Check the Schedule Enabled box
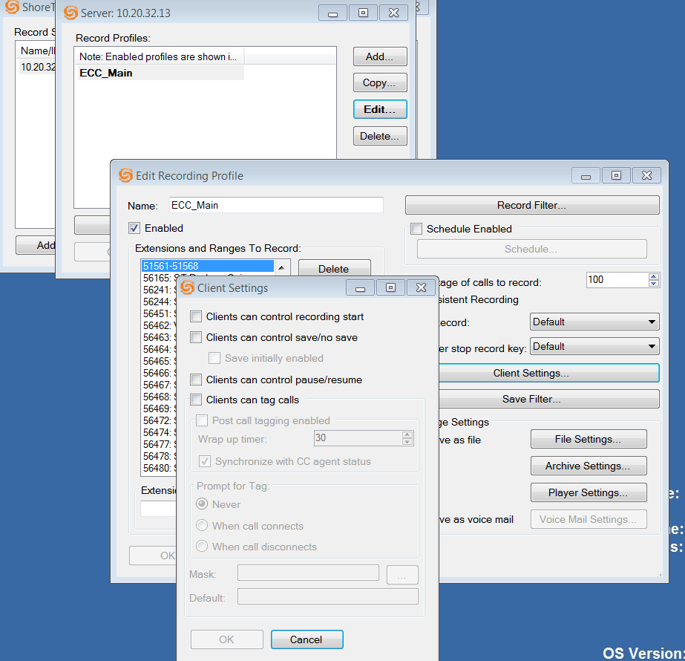685x661 pixels. pyautogui.click(x=416, y=229)
